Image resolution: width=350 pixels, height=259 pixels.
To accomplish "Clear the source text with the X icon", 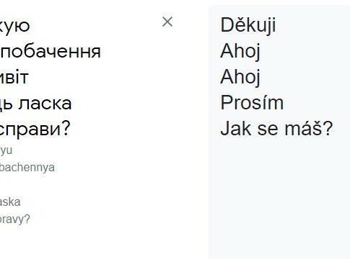I will [x=167, y=22].
